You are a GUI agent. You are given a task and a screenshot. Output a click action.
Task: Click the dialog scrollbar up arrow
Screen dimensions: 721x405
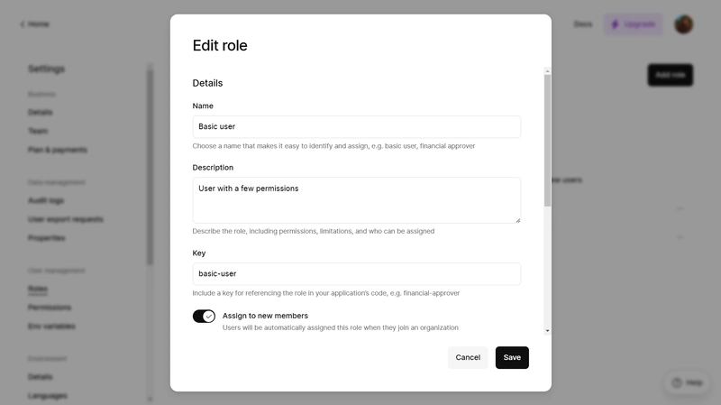tap(547, 71)
